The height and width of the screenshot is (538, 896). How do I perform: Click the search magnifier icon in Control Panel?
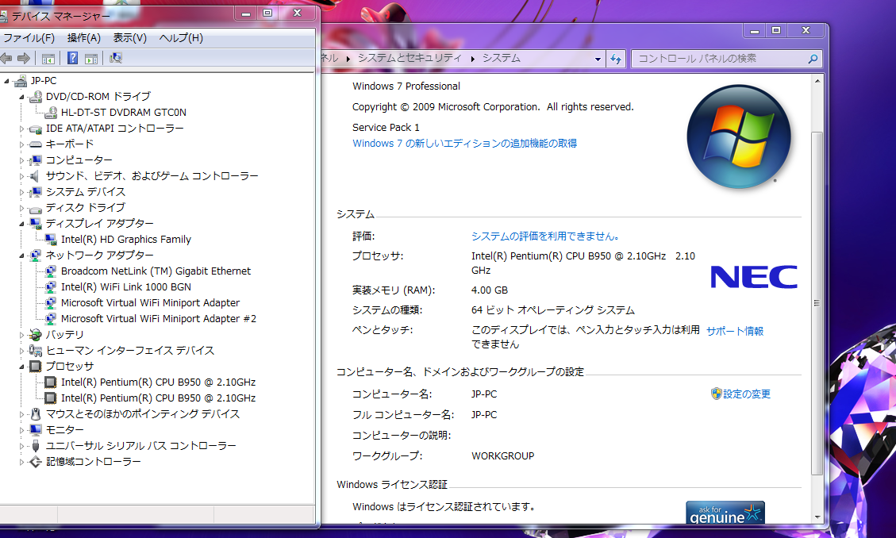(813, 59)
